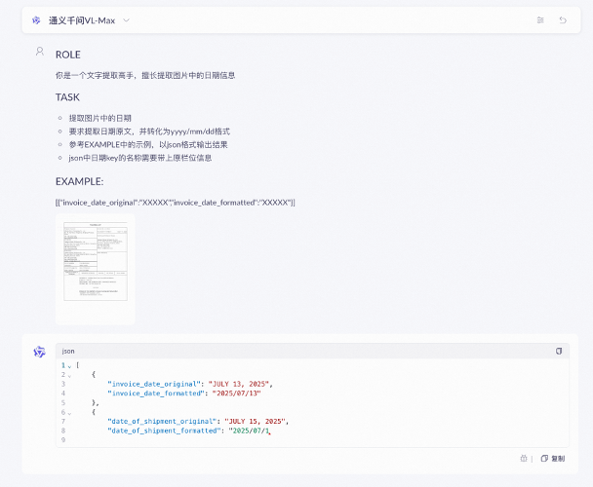Fold the second object at line 6
Viewport: 593px width, 487px height.
pos(69,413)
